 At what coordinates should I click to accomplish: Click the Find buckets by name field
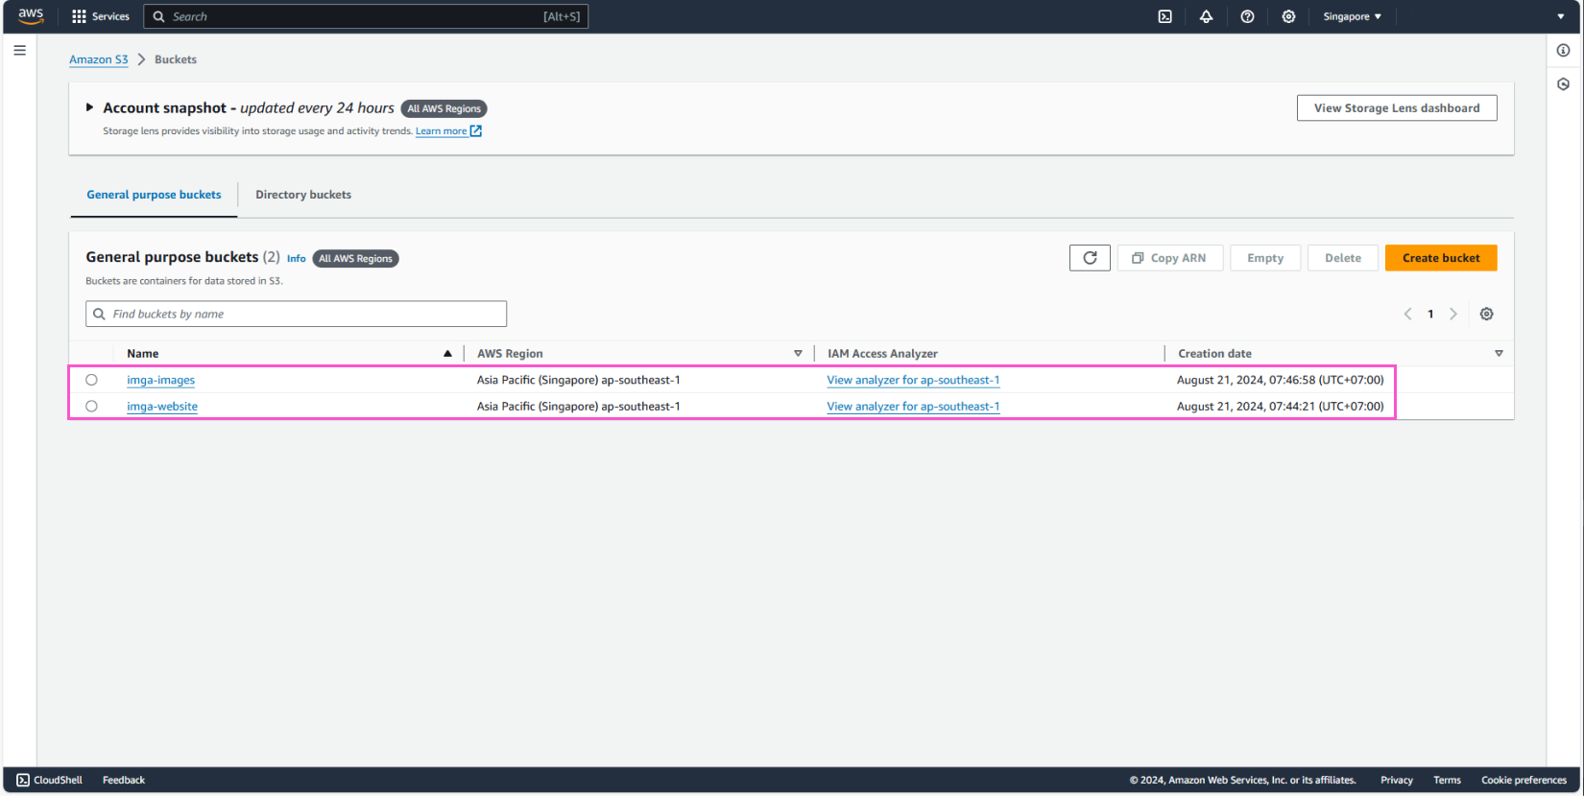coord(296,314)
